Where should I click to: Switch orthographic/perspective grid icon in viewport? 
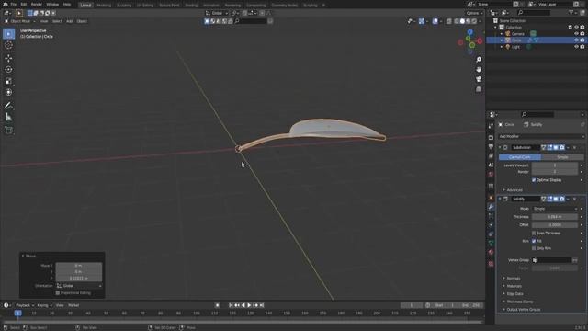coord(479,89)
